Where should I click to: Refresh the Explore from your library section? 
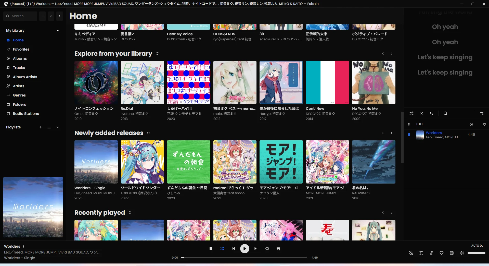tap(157, 54)
